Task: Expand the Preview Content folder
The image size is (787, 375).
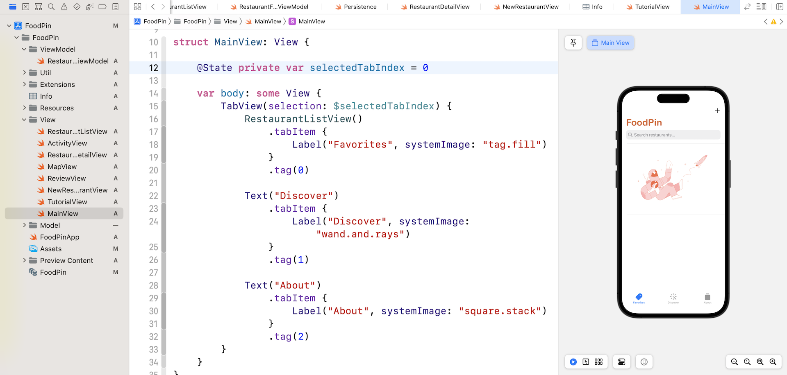Action: 24,260
